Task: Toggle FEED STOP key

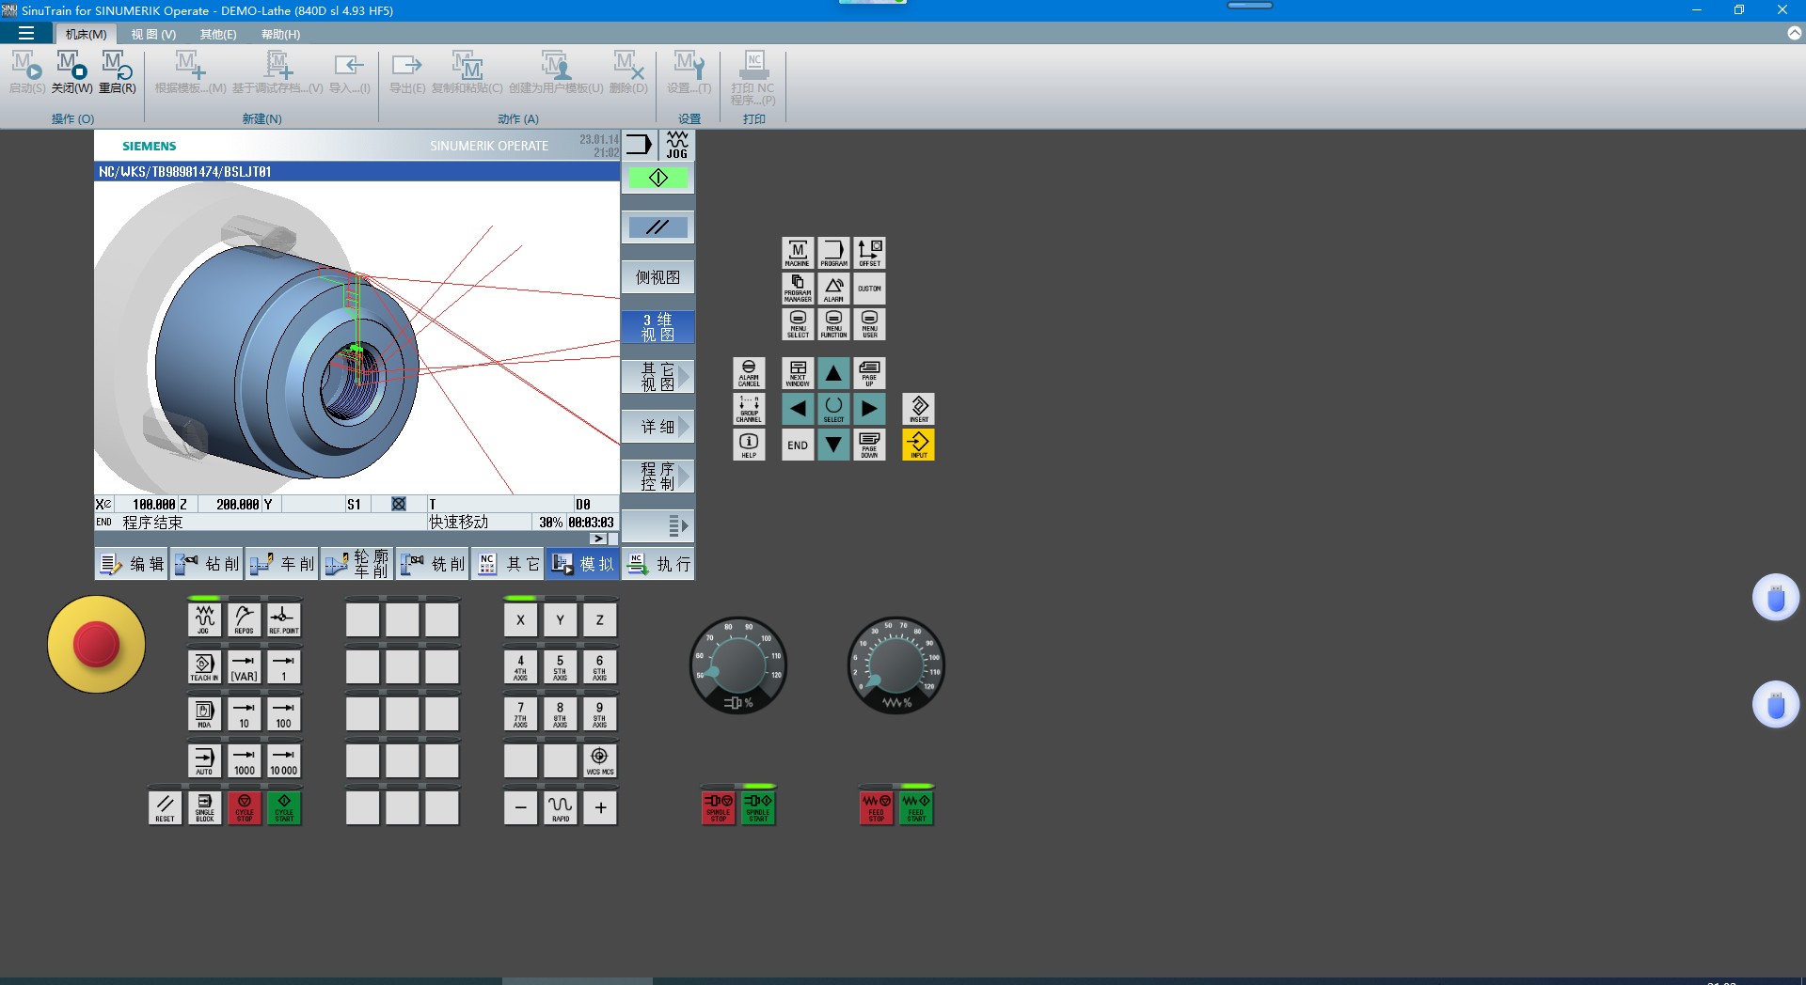Action: (877, 808)
